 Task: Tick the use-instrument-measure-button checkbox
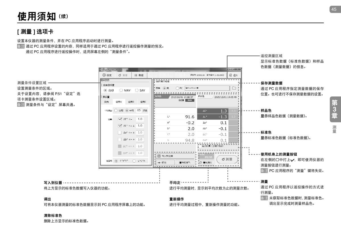click(x=200, y=146)
